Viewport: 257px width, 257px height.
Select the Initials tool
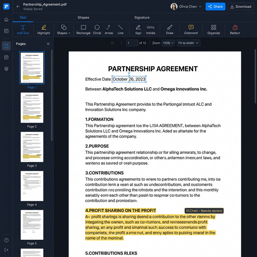151,30
